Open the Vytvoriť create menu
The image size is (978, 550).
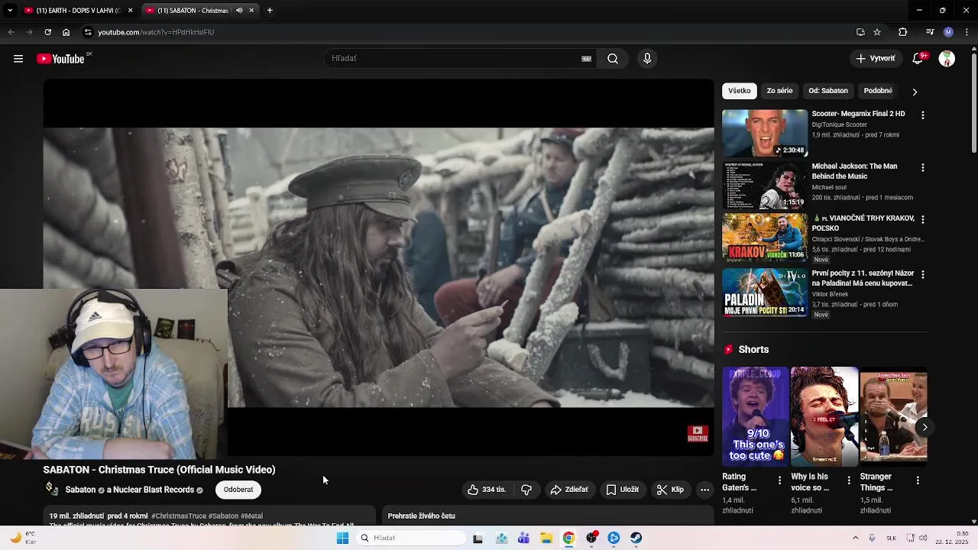(876, 59)
